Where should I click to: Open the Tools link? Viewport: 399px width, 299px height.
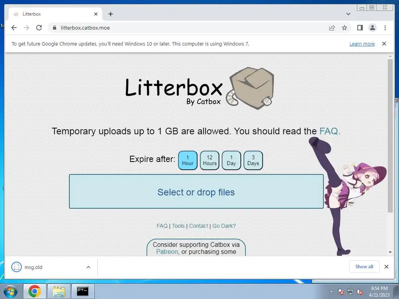178,226
